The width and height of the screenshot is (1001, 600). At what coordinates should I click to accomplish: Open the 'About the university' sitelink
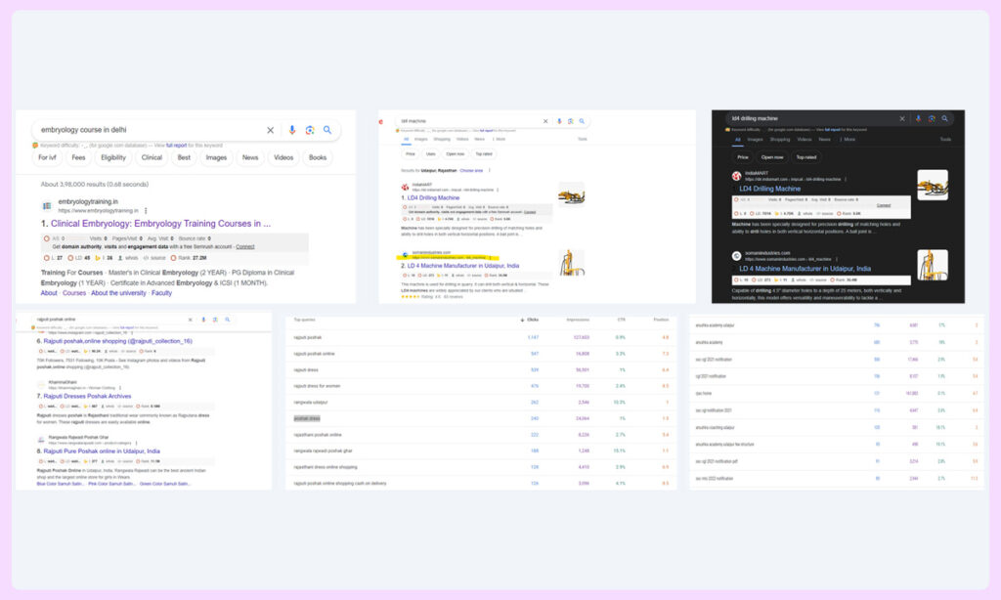(118, 293)
